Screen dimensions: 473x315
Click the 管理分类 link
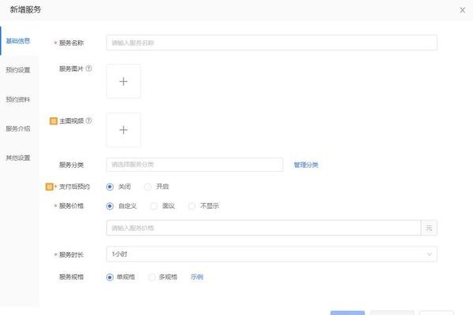click(306, 165)
